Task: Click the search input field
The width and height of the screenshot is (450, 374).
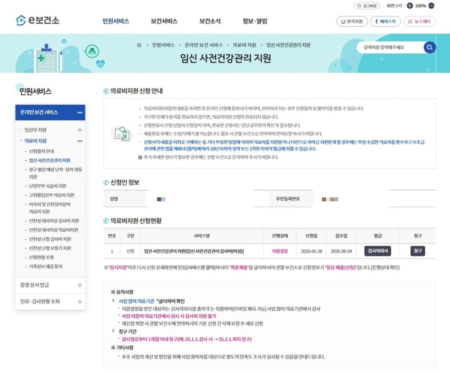Action: point(390,47)
